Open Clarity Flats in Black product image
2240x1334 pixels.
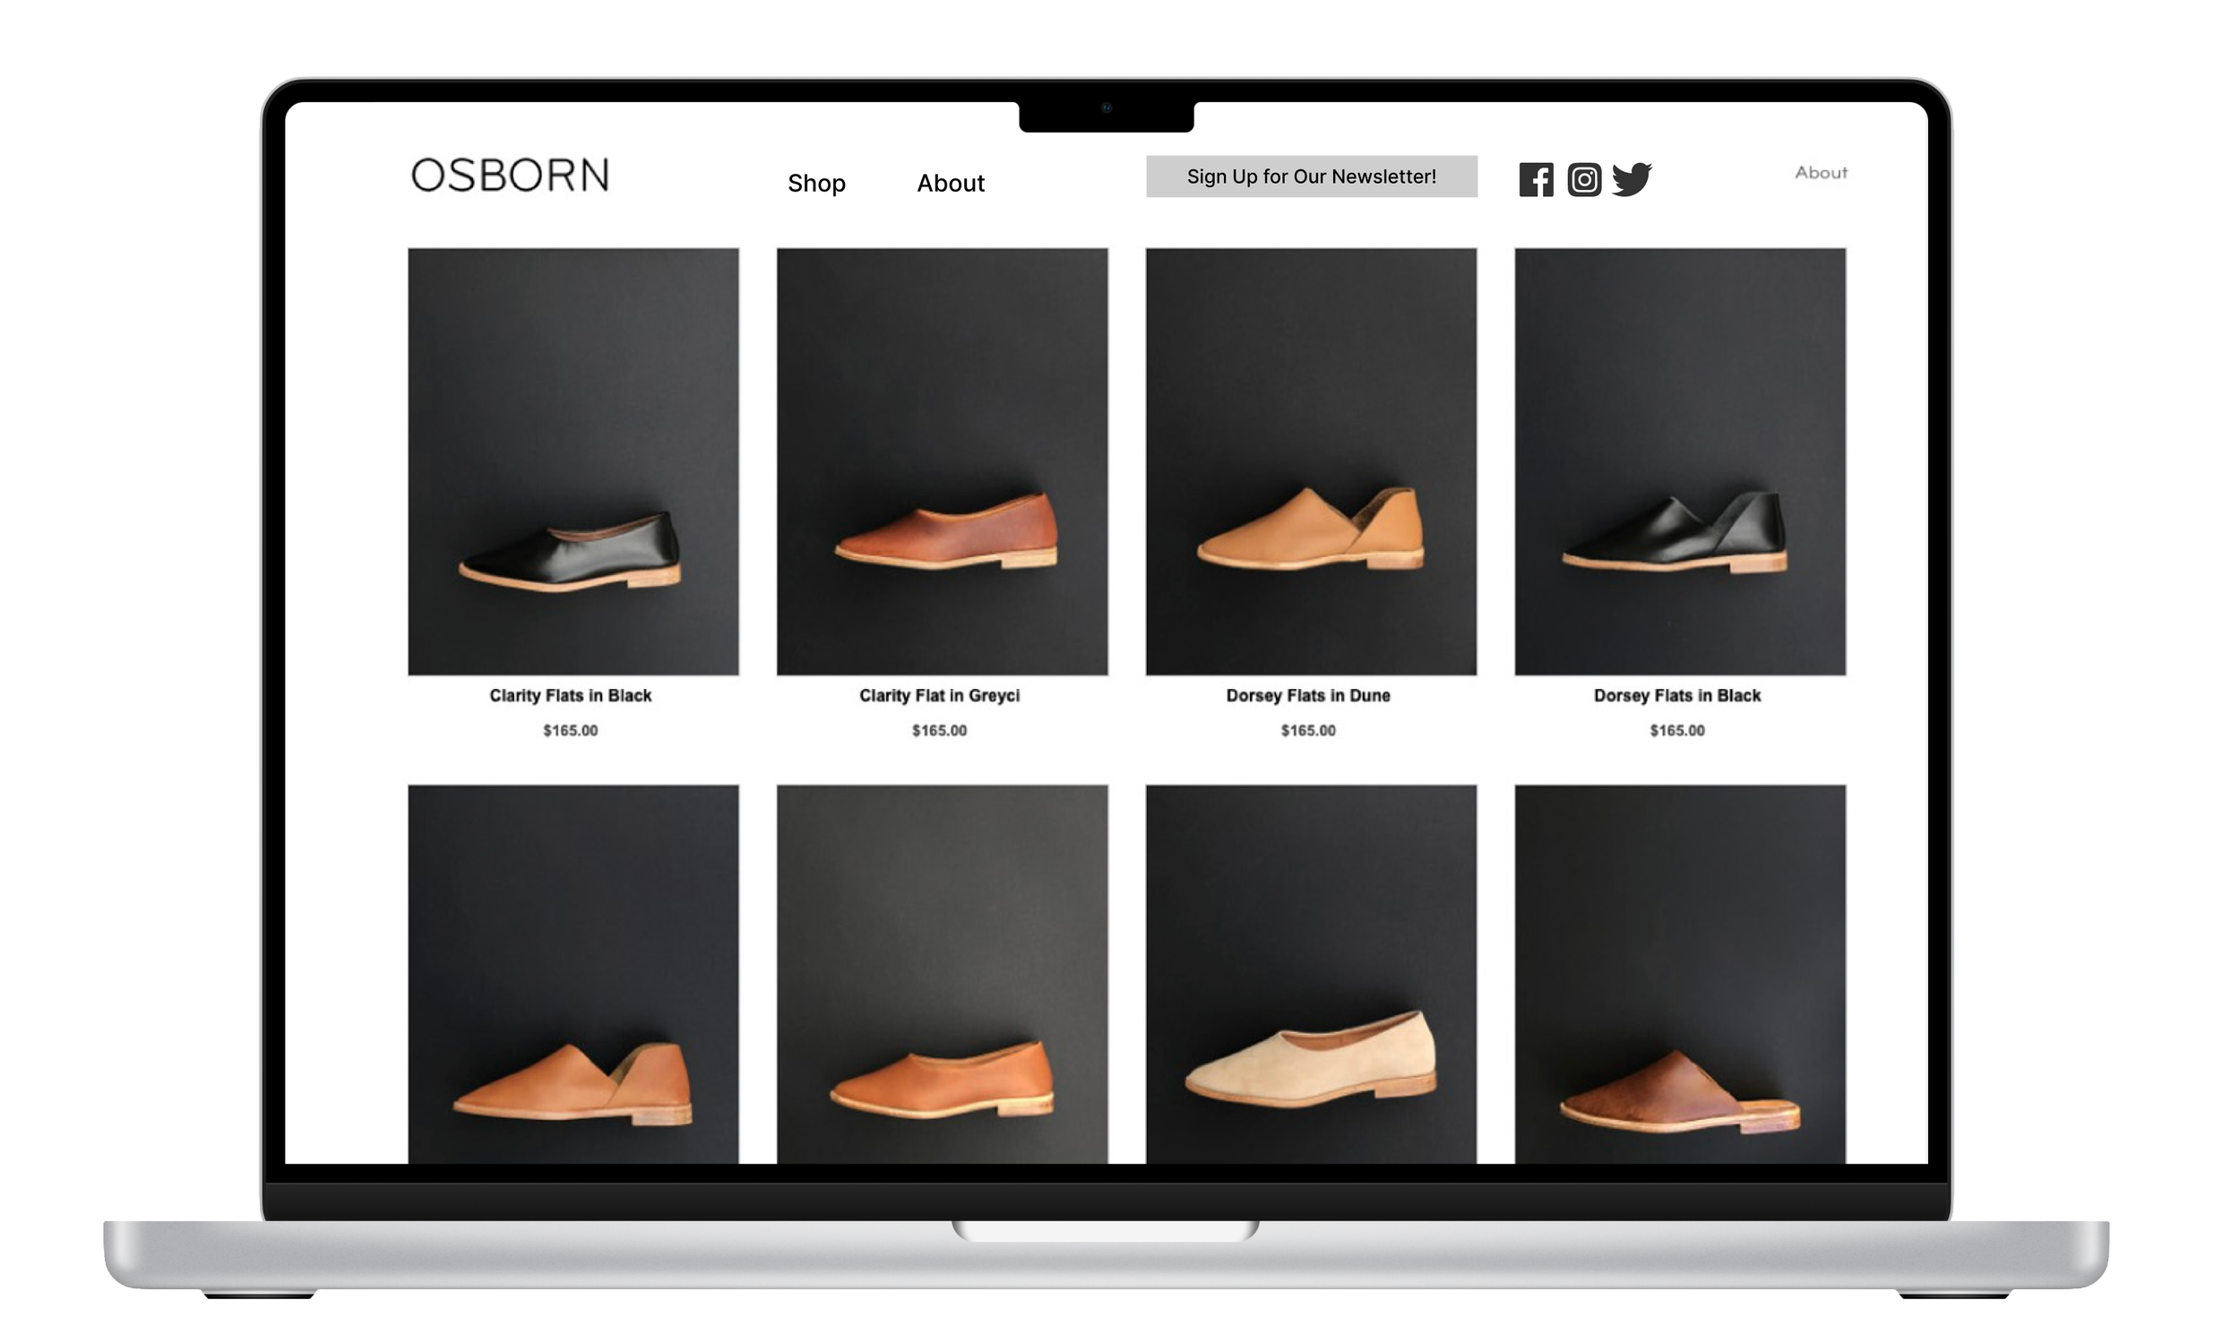click(x=573, y=461)
